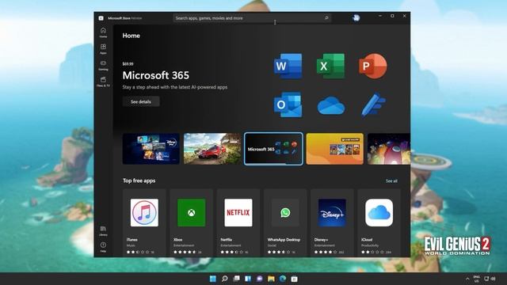Open the Apps section in sidebar
This screenshot has height=285, width=507.
click(103, 49)
